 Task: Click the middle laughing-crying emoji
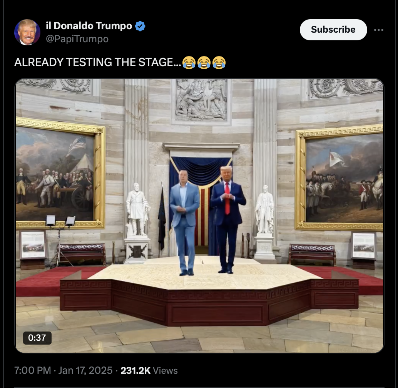[204, 62]
